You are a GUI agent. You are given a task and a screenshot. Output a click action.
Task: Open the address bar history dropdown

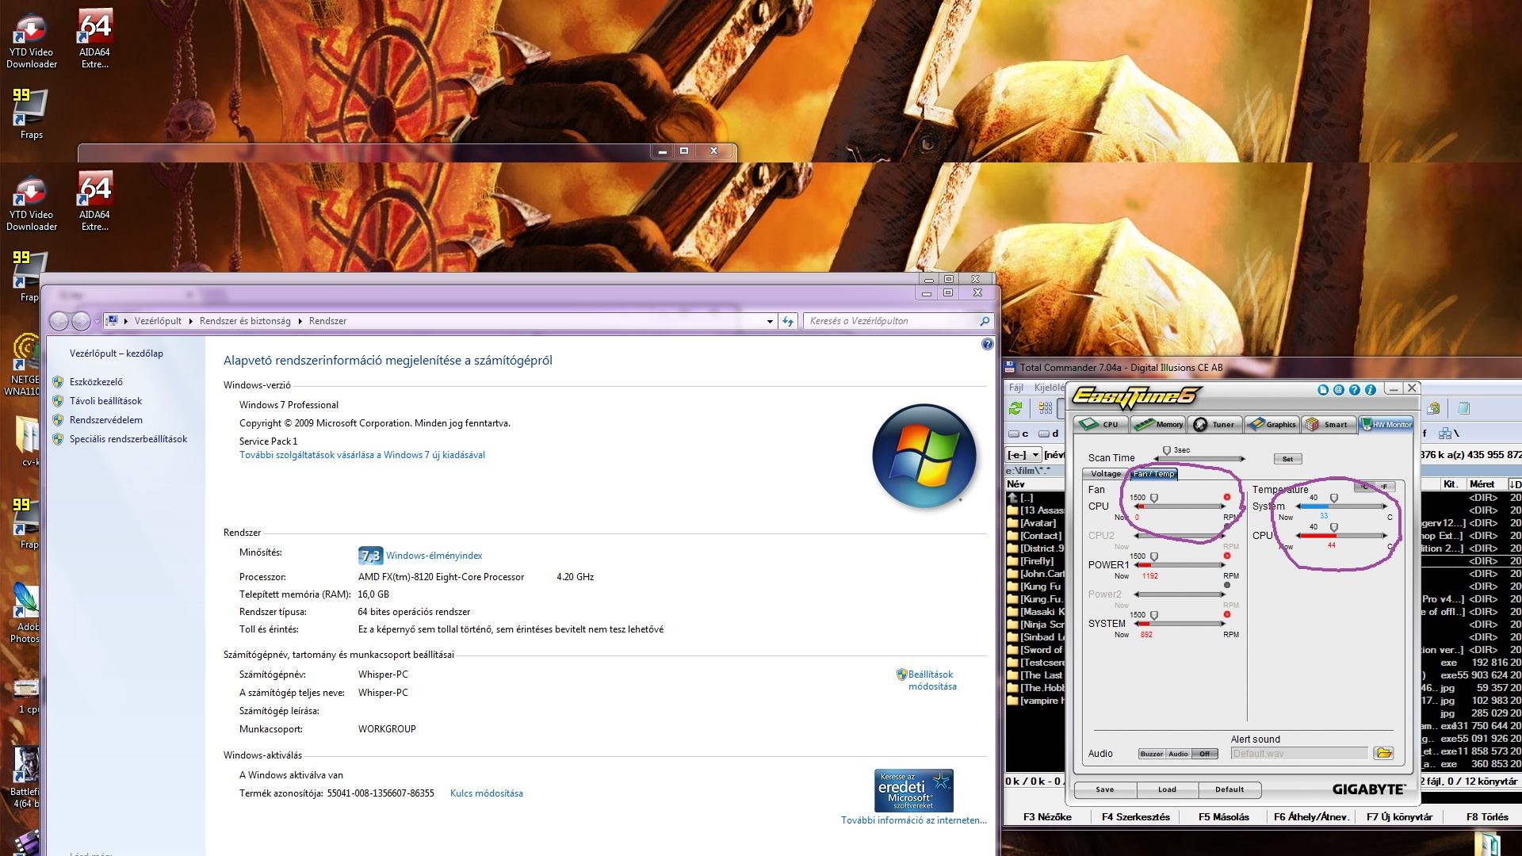pos(770,321)
